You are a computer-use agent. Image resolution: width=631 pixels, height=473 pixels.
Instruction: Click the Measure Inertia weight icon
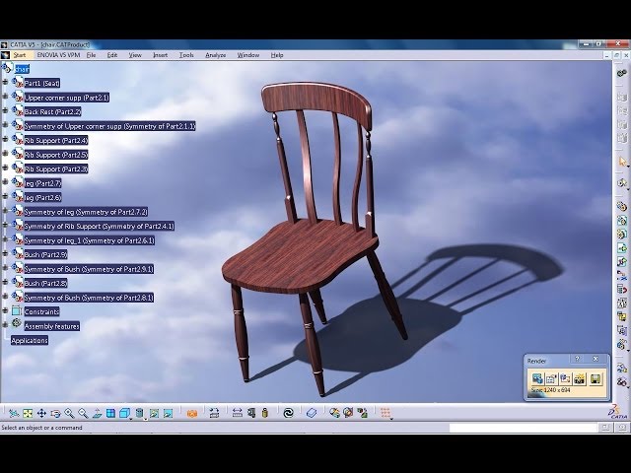[265, 413]
